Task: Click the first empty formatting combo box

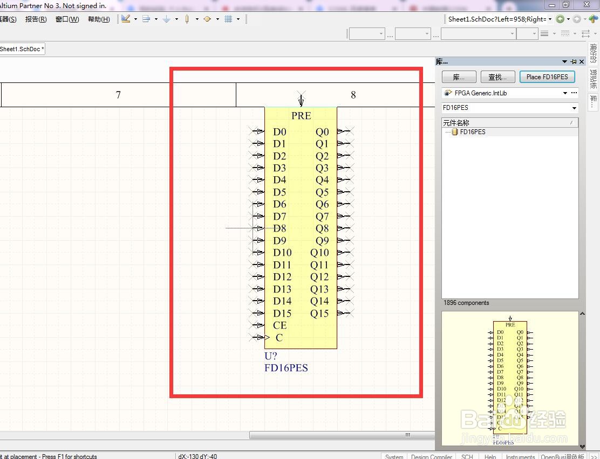Action: tap(366, 34)
